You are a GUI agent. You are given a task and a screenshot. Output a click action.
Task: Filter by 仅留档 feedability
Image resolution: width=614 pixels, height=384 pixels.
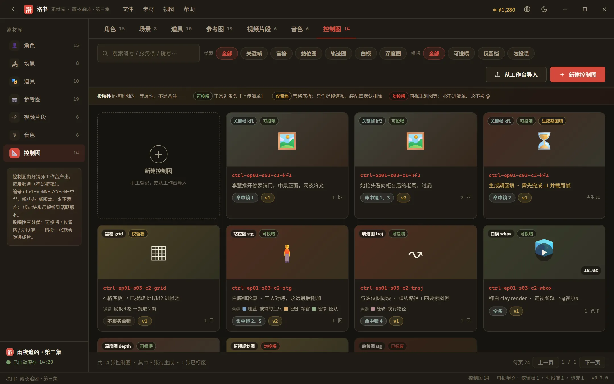491,53
